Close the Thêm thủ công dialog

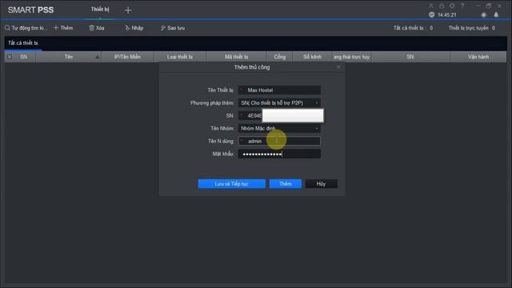pos(338,67)
